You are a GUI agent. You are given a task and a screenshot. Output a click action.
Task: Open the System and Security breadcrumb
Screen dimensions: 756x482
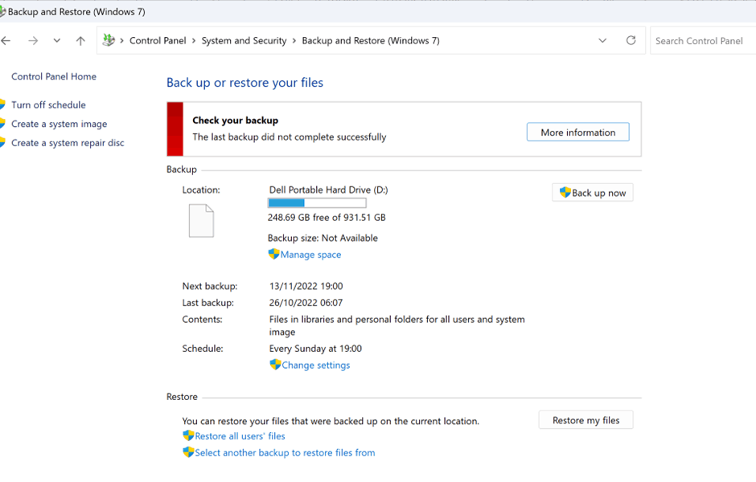(244, 41)
